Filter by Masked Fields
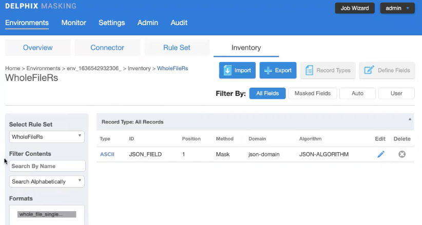The height and width of the screenshot is (225, 422). (313, 93)
